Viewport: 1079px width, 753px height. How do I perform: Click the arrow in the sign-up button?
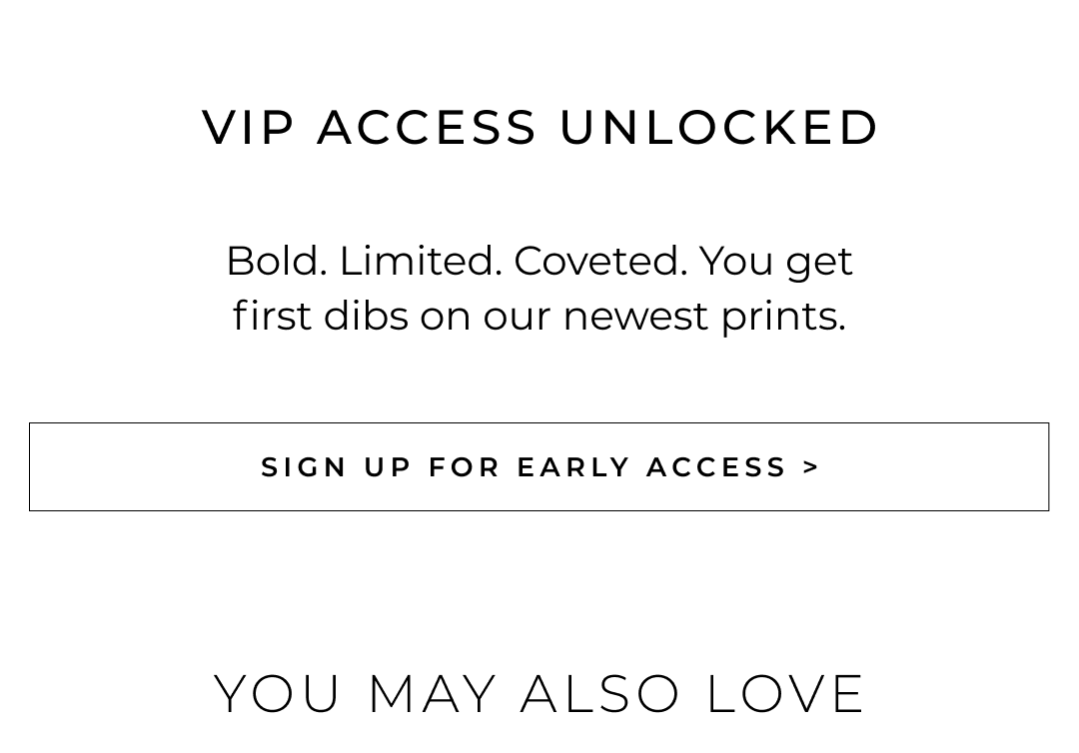point(811,467)
